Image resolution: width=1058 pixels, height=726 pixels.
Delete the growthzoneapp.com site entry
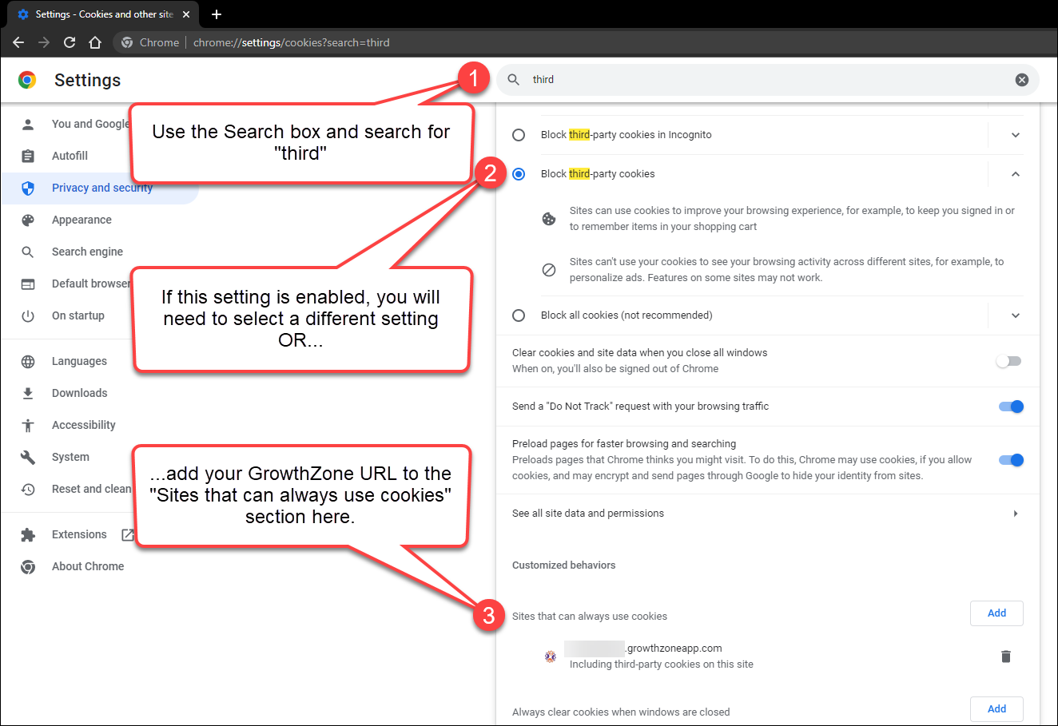[x=1005, y=657]
